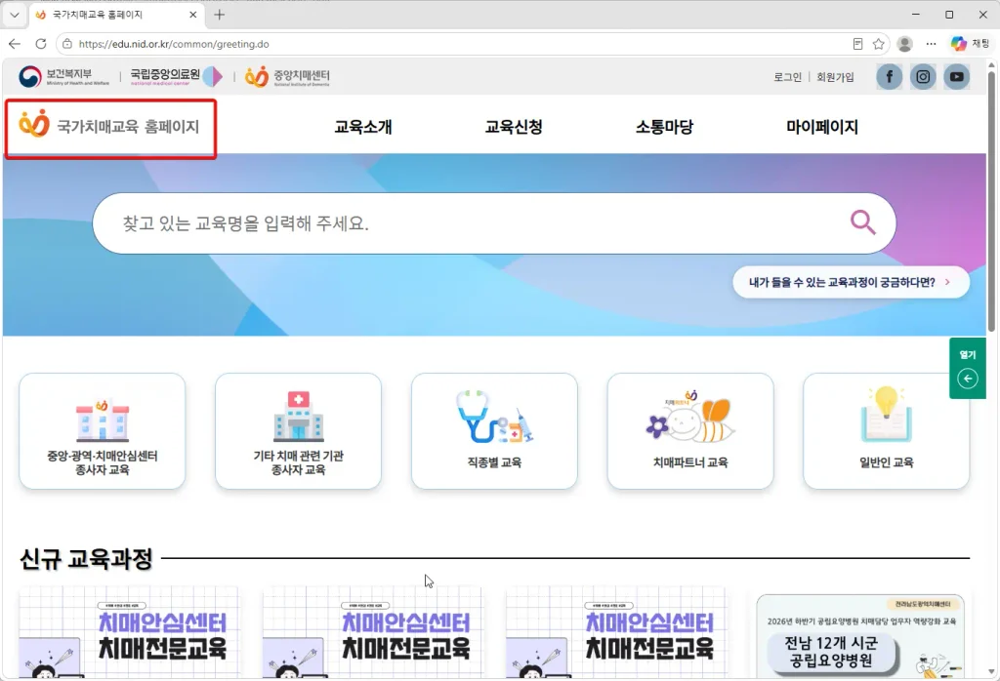Reload the page with refresh icon
1000x681 pixels.
[41, 44]
